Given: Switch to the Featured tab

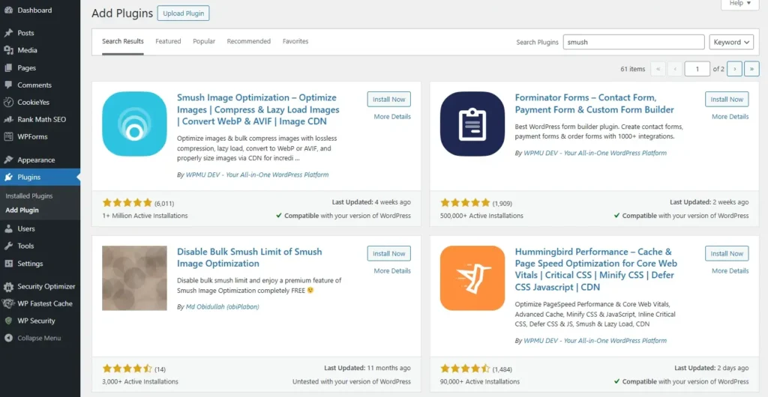Looking at the screenshot, I should [168, 41].
